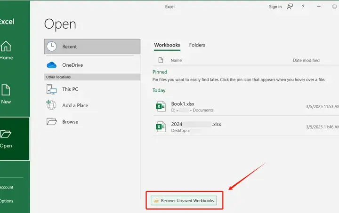Click Recover Unsaved Workbooks button
The height and width of the screenshot is (213, 339).
click(184, 200)
